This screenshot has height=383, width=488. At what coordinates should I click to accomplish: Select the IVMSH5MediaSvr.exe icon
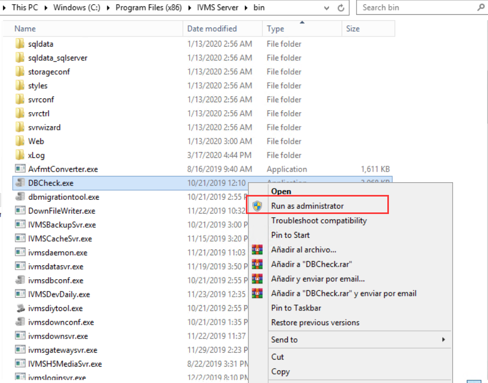pos(20,363)
